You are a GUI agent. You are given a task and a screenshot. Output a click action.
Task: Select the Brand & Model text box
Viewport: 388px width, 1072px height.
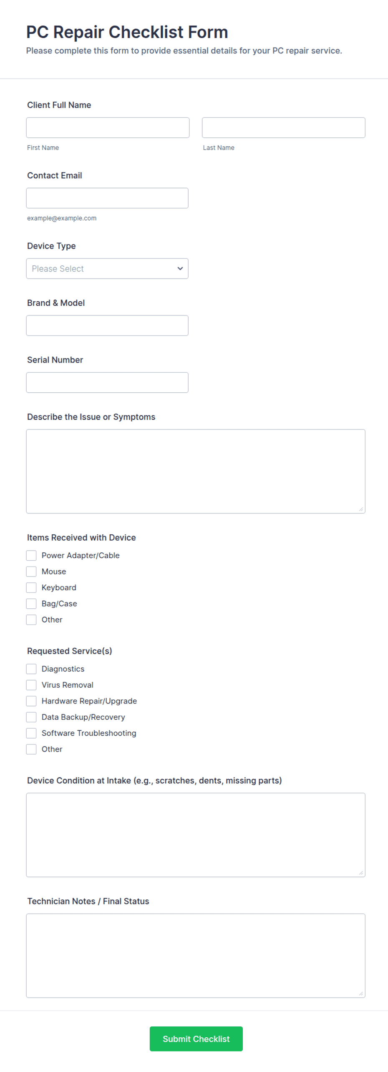click(x=107, y=325)
